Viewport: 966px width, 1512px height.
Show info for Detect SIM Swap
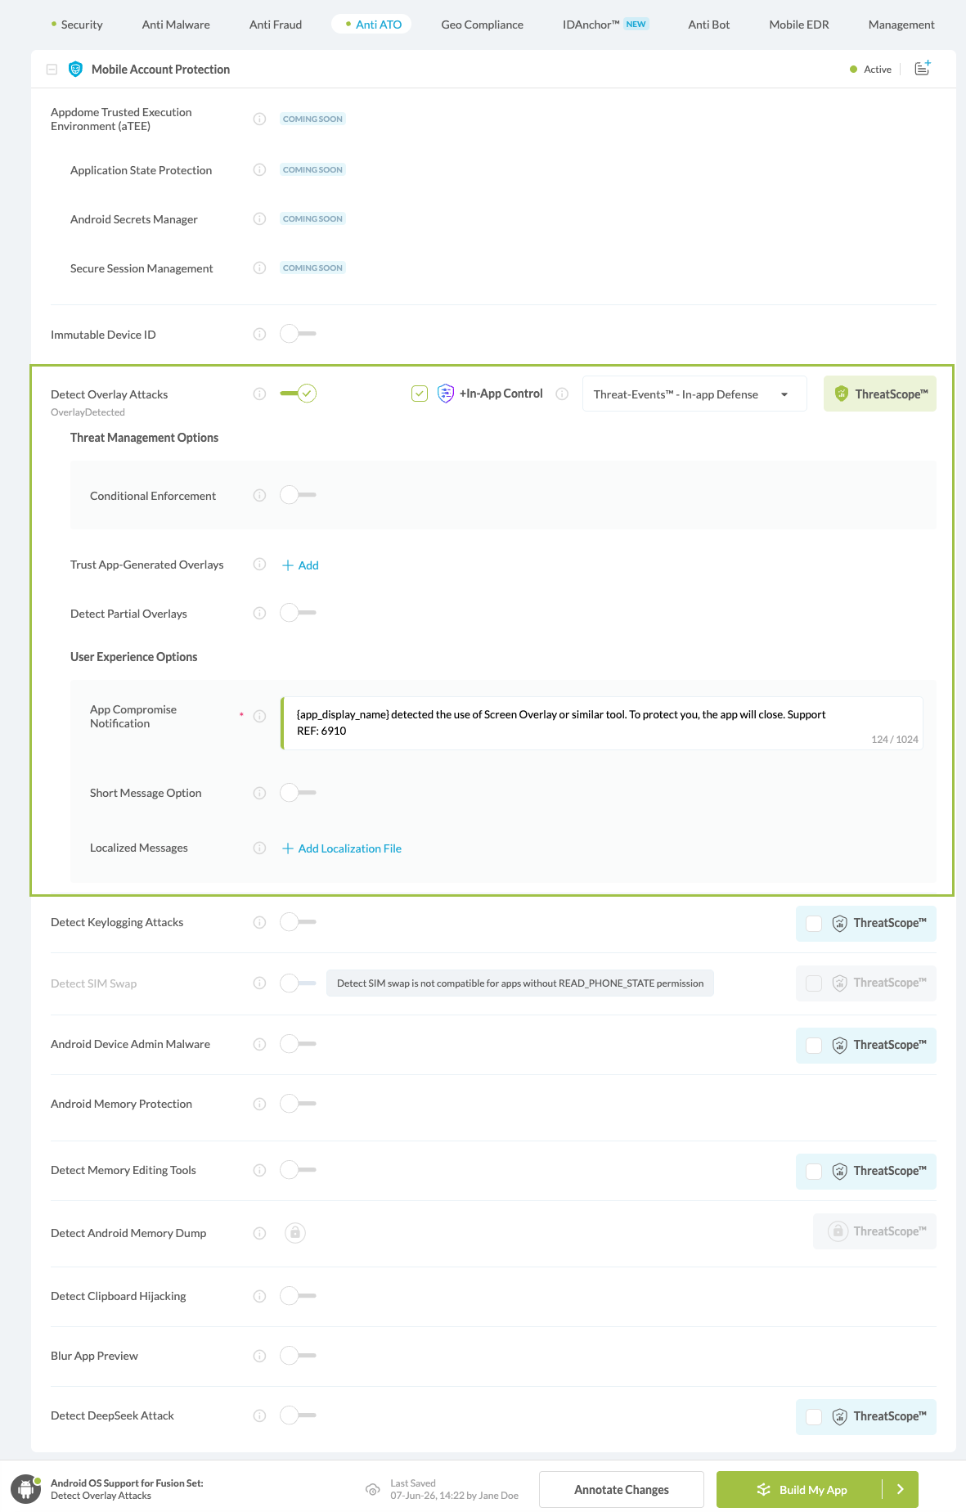[x=259, y=983]
